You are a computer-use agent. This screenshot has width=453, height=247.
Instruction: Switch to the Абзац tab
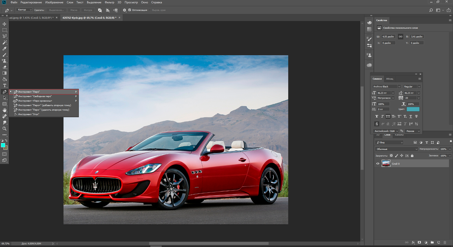pos(390,79)
